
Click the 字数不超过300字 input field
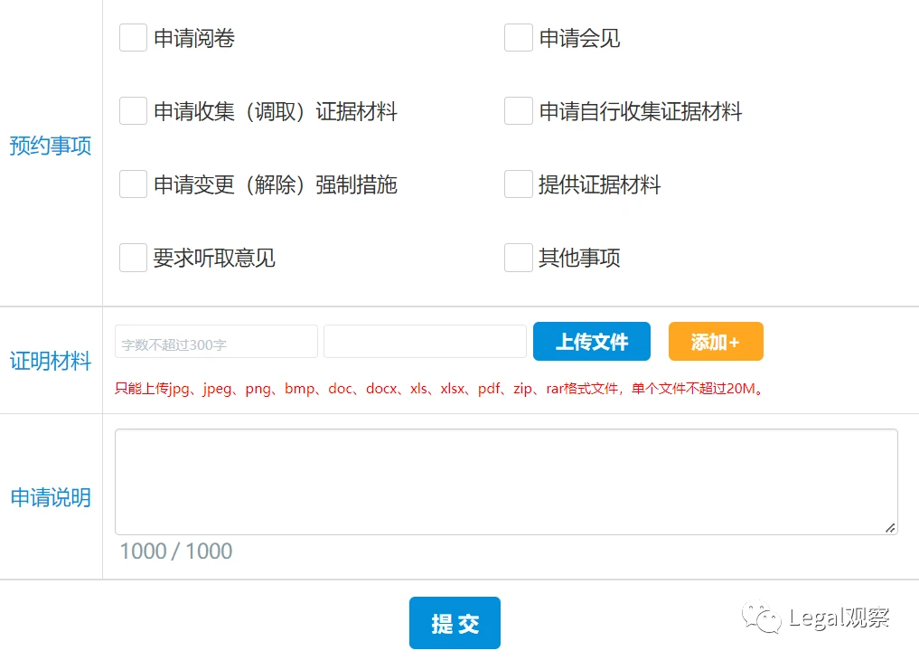pos(215,341)
